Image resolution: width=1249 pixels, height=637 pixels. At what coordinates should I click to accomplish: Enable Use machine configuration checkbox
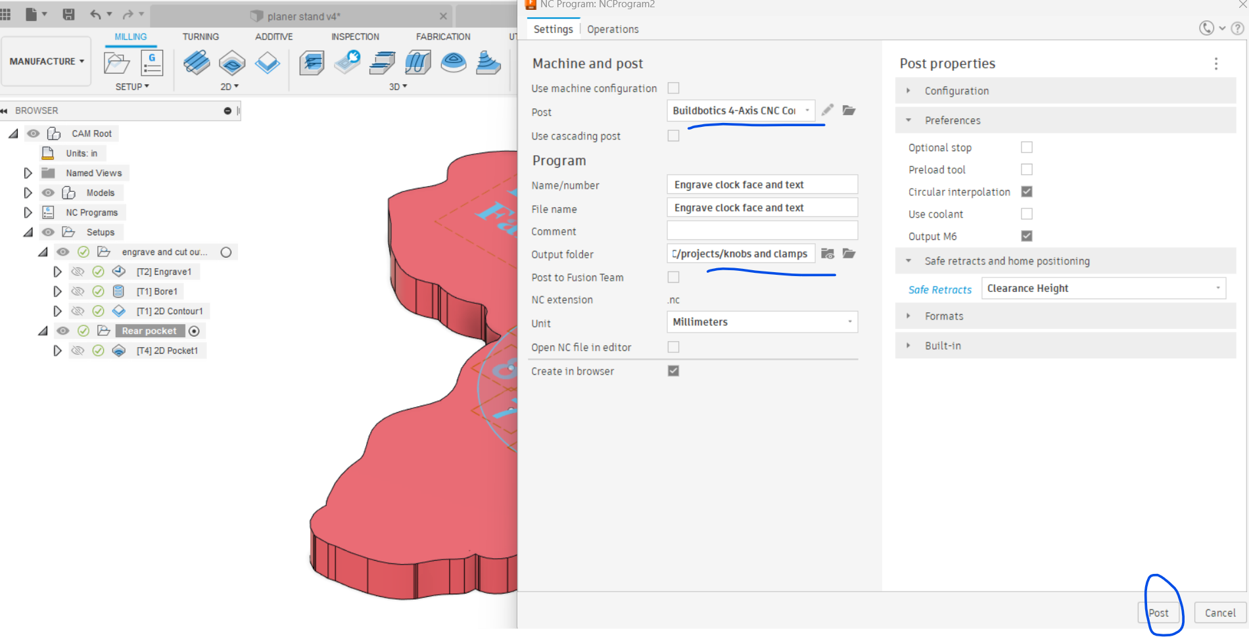coord(673,87)
